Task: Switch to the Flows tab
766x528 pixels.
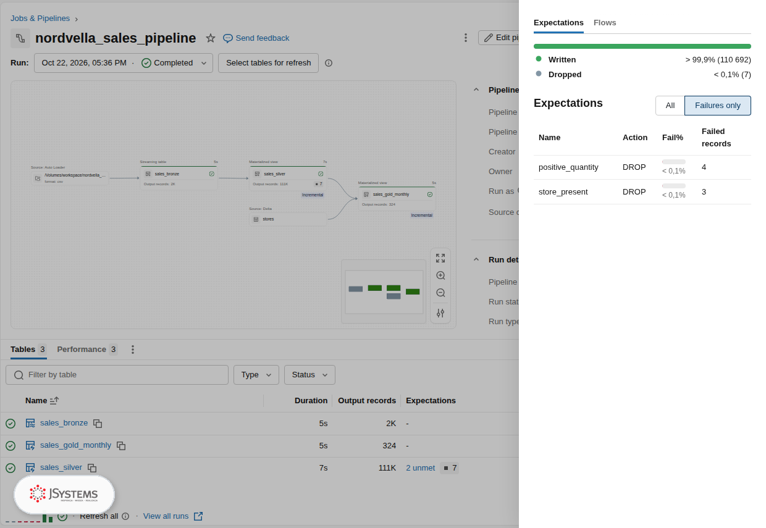Action: coord(605,23)
